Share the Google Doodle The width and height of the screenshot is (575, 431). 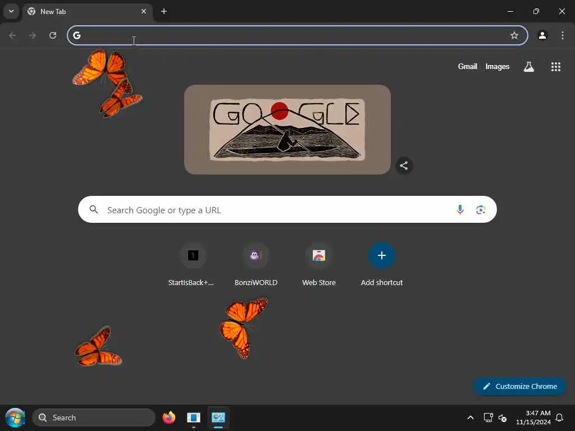pyautogui.click(x=404, y=166)
